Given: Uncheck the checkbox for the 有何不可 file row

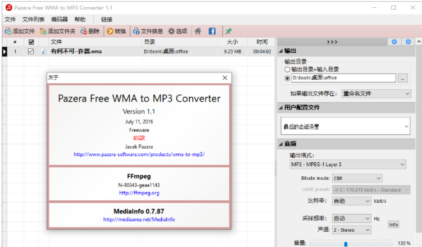Looking at the screenshot, I should point(31,51).
